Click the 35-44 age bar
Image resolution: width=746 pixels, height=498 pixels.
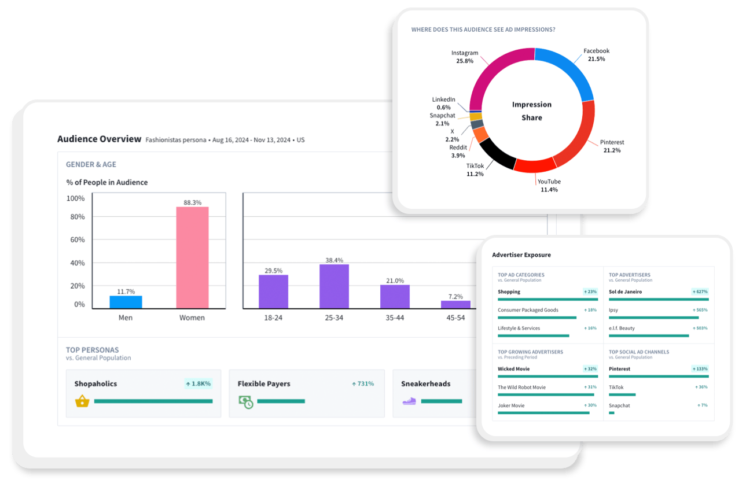(x=395, y=297)
